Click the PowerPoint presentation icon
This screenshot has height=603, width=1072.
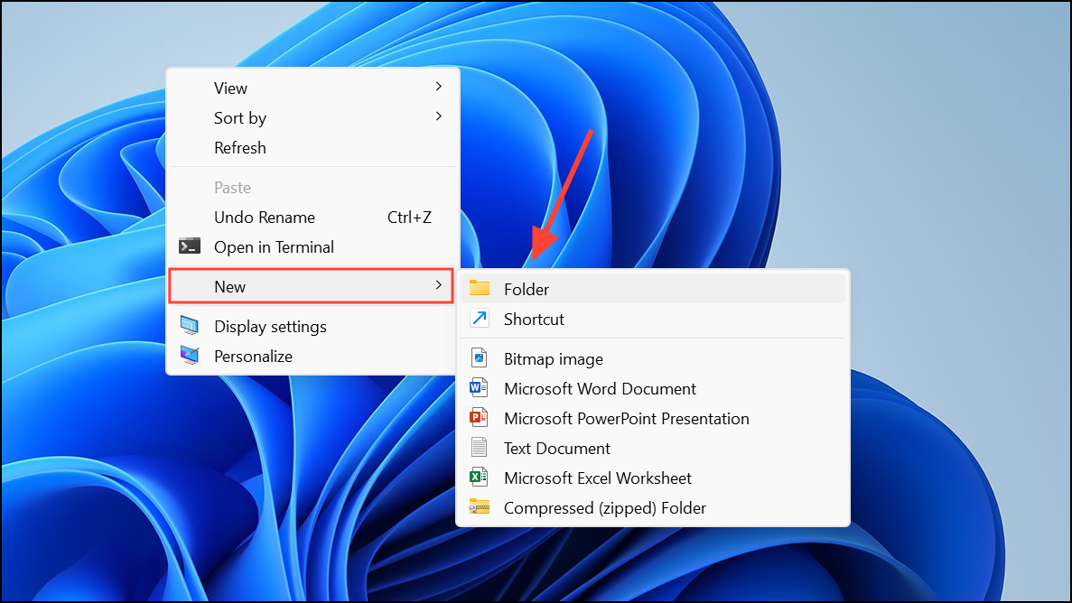click(x=479, y=418)
